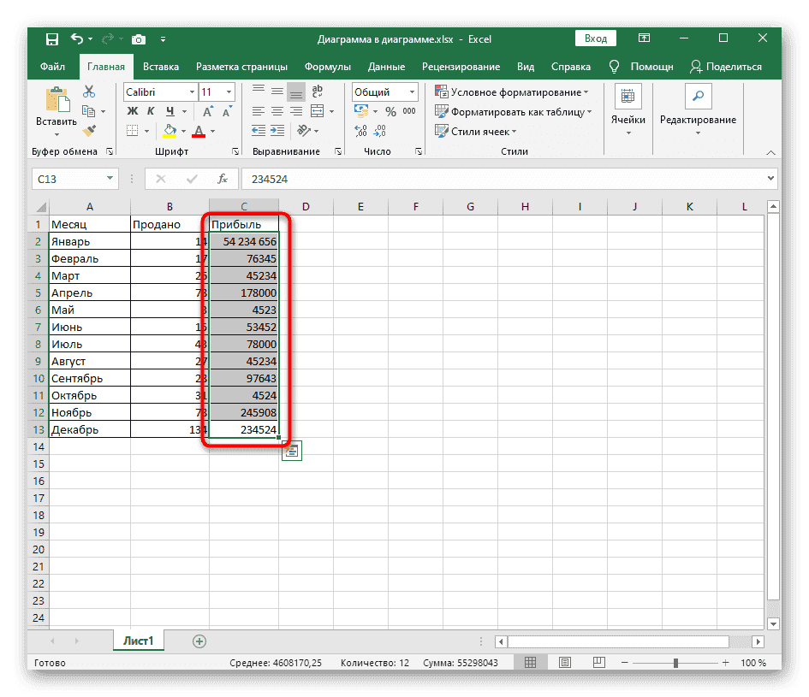The height and width of the screenshot is (697, 809).
Task: Click the Поделиться share button
Action: click(x=726, y=67)
